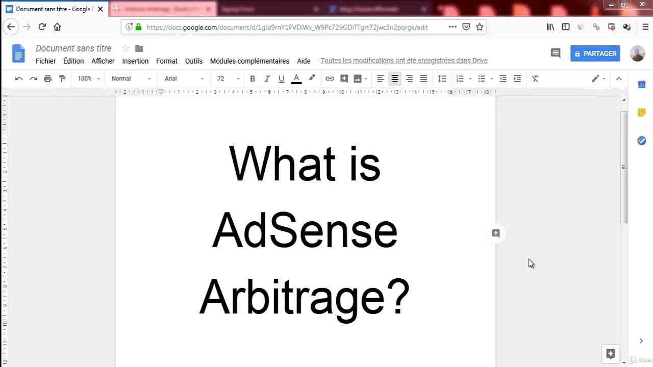Image resolution: width=653 pixels, height=367 pixels.
Task: Insert a link with the chain icon
Action: [330, 78]
